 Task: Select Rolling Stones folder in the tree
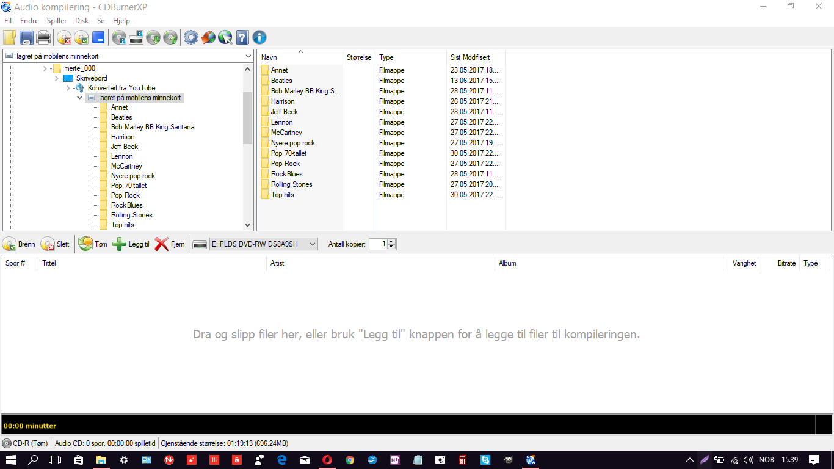(x=131, y=215)
